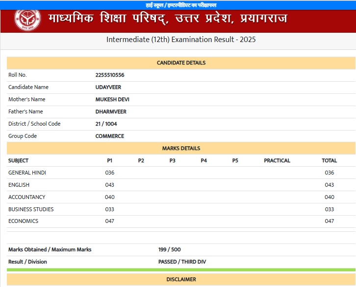The width and height of the screenshot is (356, 287).
Task: Click the 'Candidate Name' label
Action: point(28,87)
